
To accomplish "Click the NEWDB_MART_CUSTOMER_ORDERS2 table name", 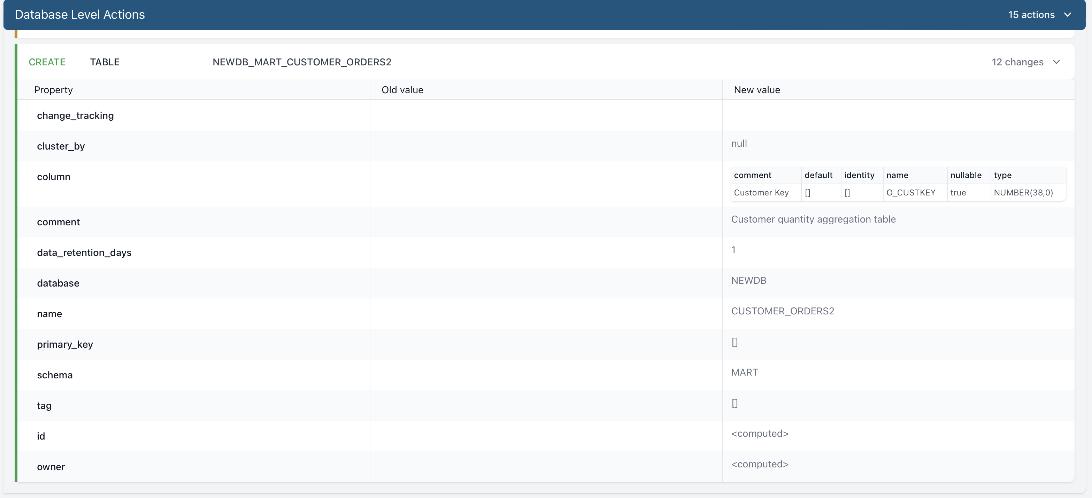I will [x=302, y=62].
